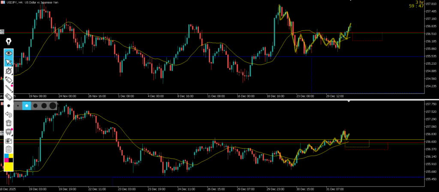Choose the largest brush size dot

pyautogui.click(x=52, y=105)
